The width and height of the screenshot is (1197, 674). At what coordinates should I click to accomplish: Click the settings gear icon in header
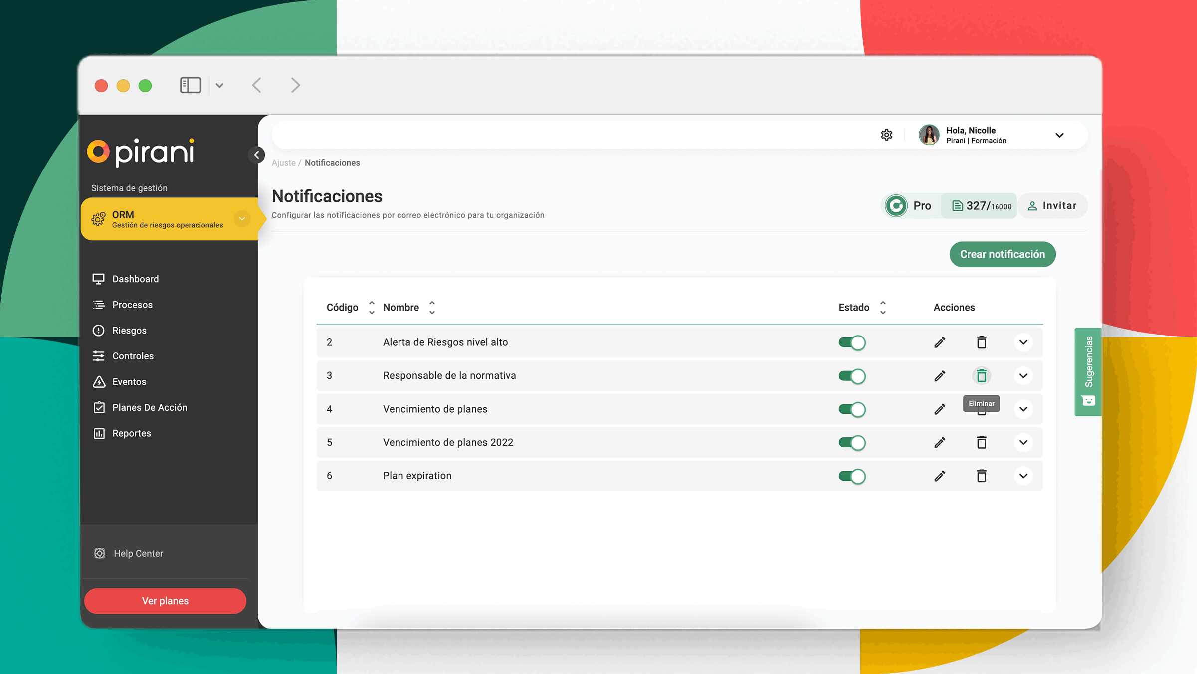(886, 135)
